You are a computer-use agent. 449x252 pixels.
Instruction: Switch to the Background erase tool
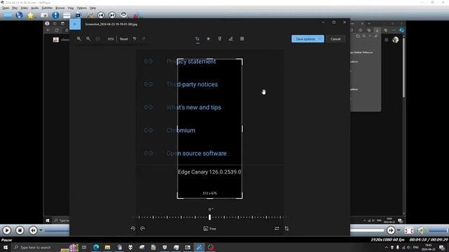pos(242,39)
